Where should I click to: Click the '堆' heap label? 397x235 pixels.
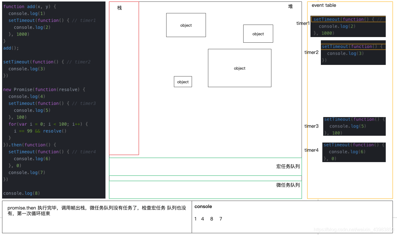(291, 7)
